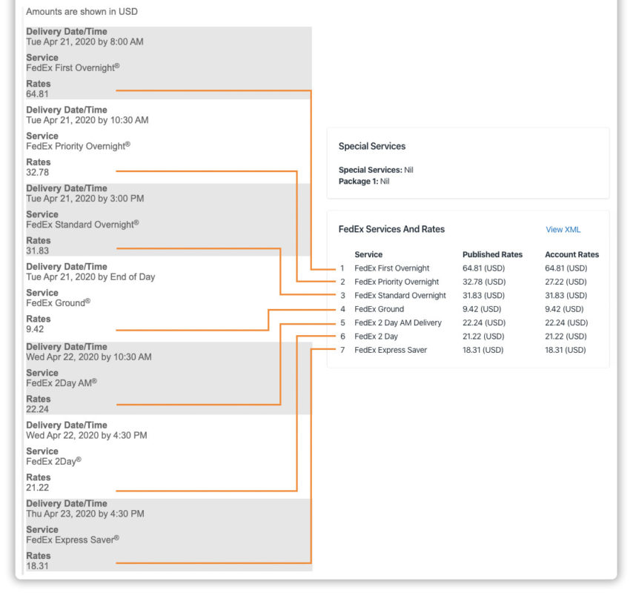Select 'Tue Apr 21, 2020 by End of Day' text
The image size is (633, 593).
[x=90, y=277]
